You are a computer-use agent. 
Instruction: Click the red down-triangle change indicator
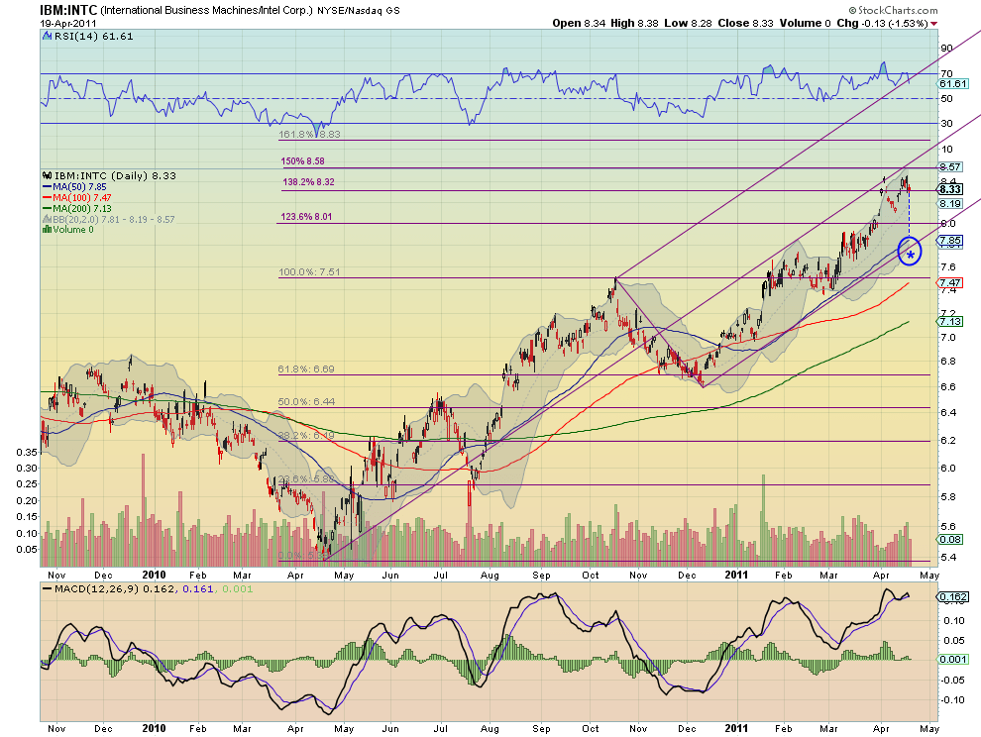pos(934,24)
